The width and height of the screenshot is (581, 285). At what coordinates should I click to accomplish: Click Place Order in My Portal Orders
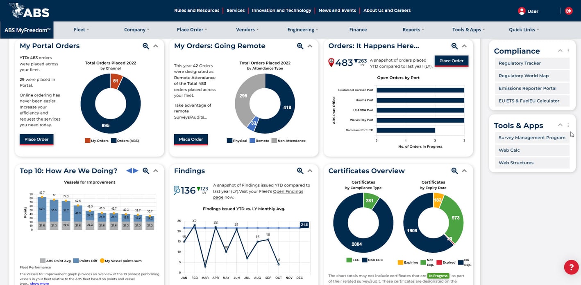coord(36,139)
